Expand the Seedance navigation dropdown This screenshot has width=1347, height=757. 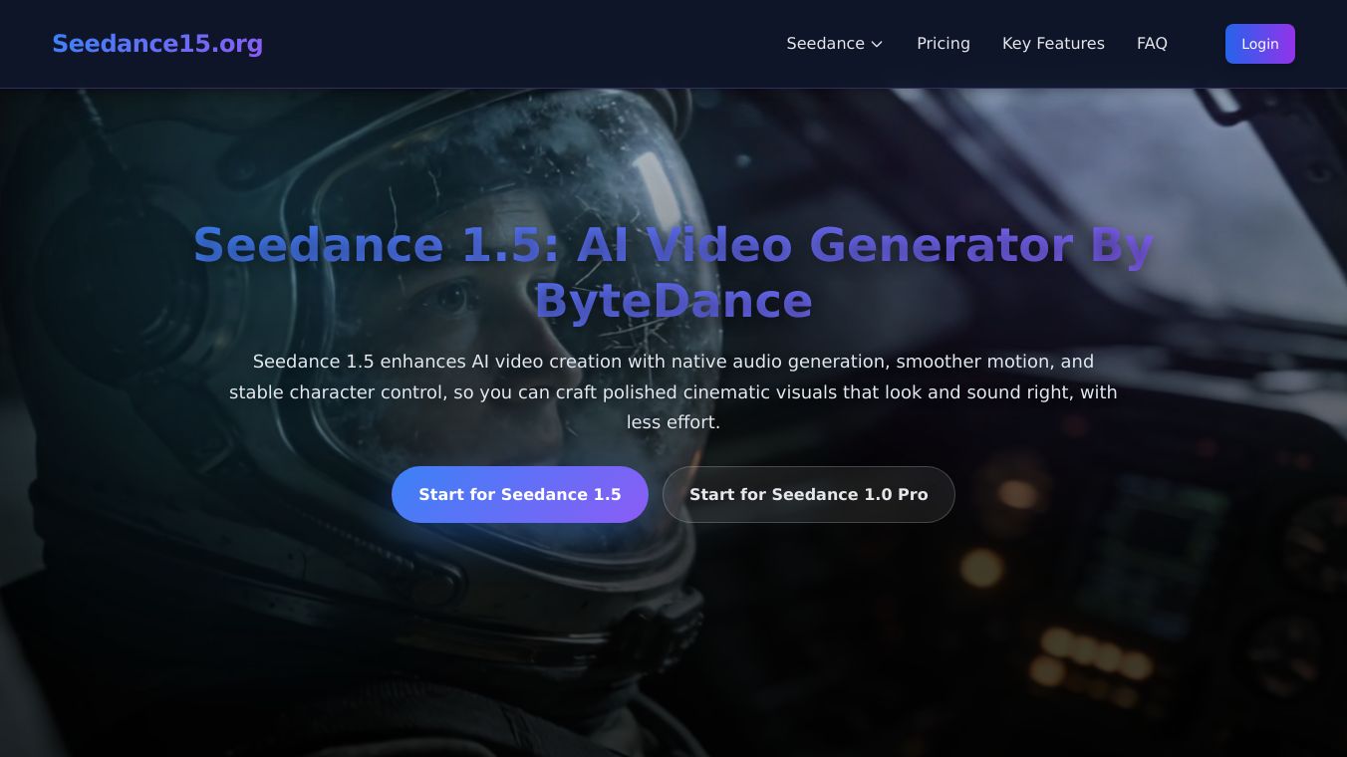click(x=835, y=44)
